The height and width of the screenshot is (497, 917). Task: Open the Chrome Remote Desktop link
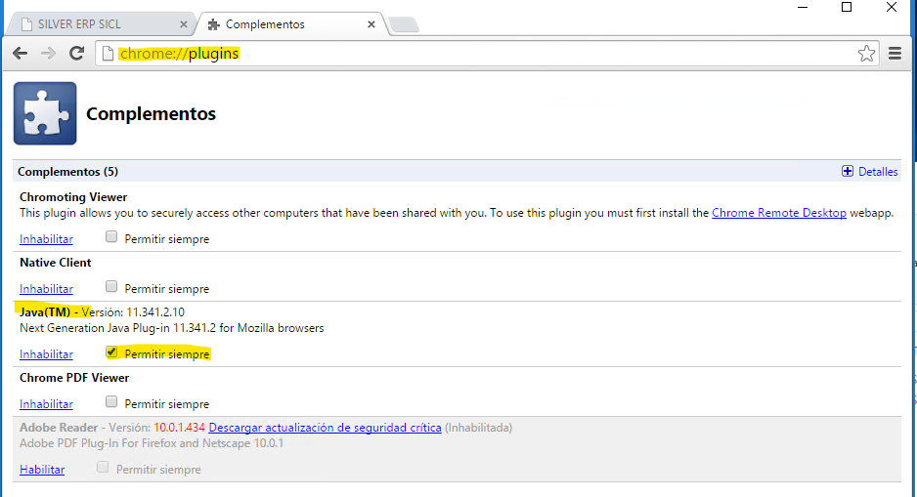pyautogui.click(x=779, y=213)
